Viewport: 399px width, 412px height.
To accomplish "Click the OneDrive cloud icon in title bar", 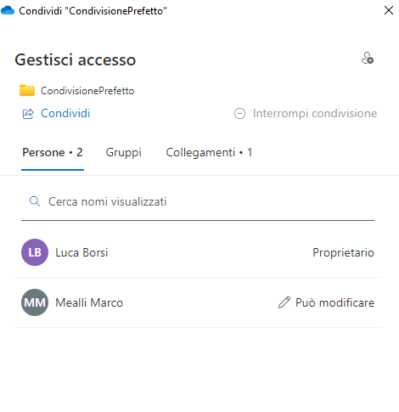I will tap(8, 10).
